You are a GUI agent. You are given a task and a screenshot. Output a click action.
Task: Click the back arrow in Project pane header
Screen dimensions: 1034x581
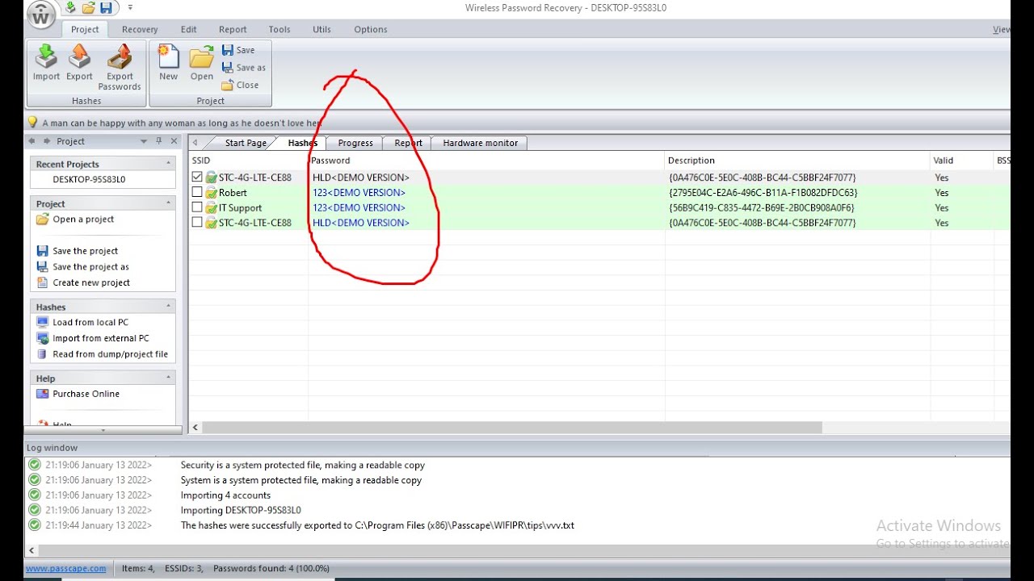[x=32, y=141]
